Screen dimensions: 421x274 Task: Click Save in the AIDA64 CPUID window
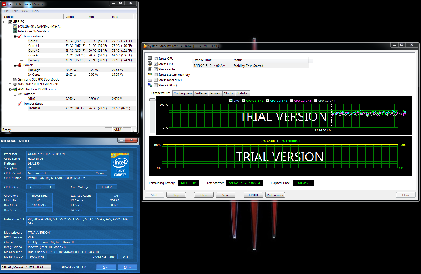pyautogui.click(x=106, y=267)
